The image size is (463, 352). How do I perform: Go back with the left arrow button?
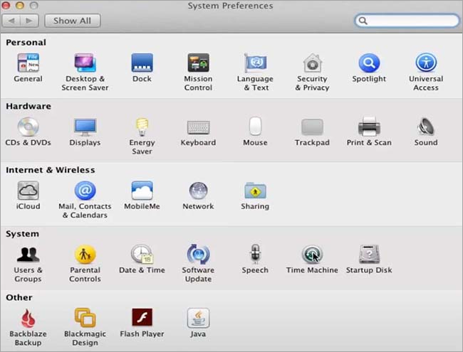(x=11, y=21)
